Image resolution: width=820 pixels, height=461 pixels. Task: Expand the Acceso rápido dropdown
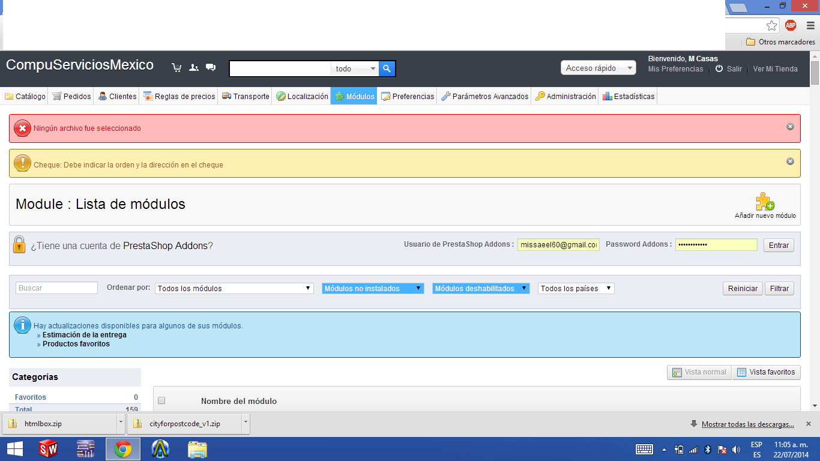(x=598, y=68)
